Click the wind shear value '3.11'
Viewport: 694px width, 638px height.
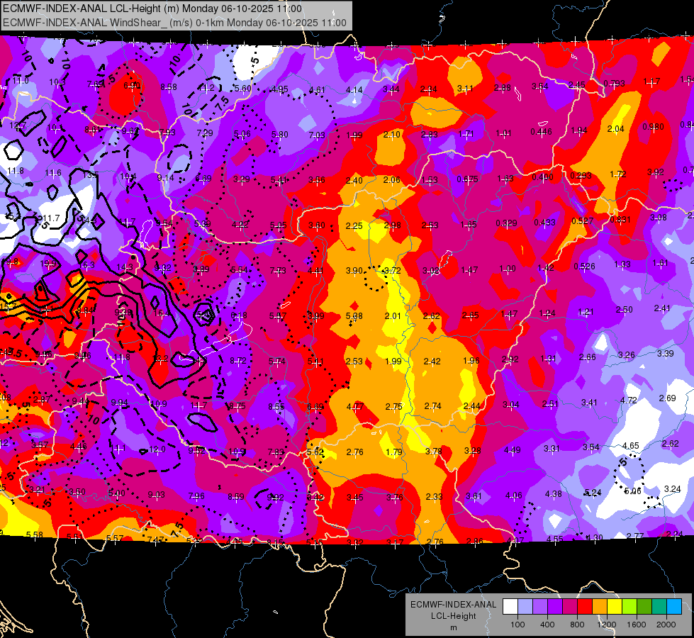pos(465,89)
